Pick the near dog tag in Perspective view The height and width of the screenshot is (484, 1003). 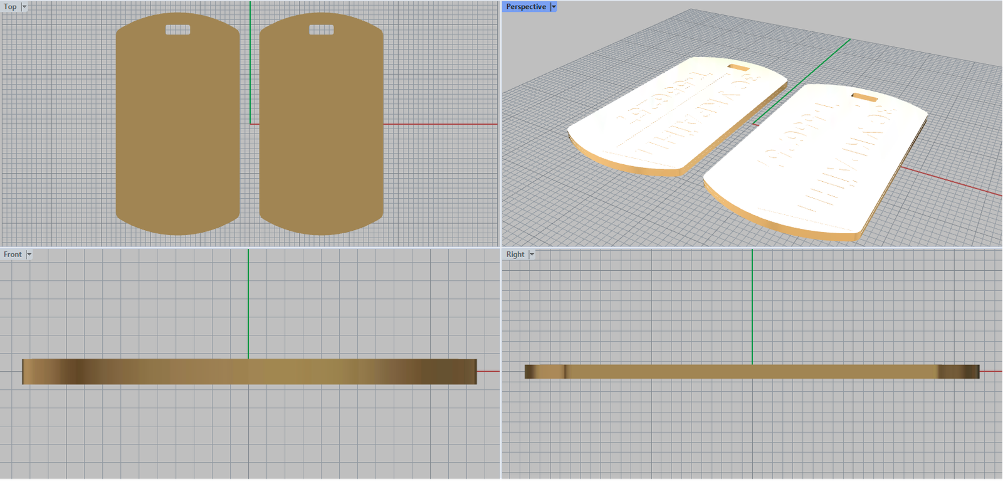[815, 163]
